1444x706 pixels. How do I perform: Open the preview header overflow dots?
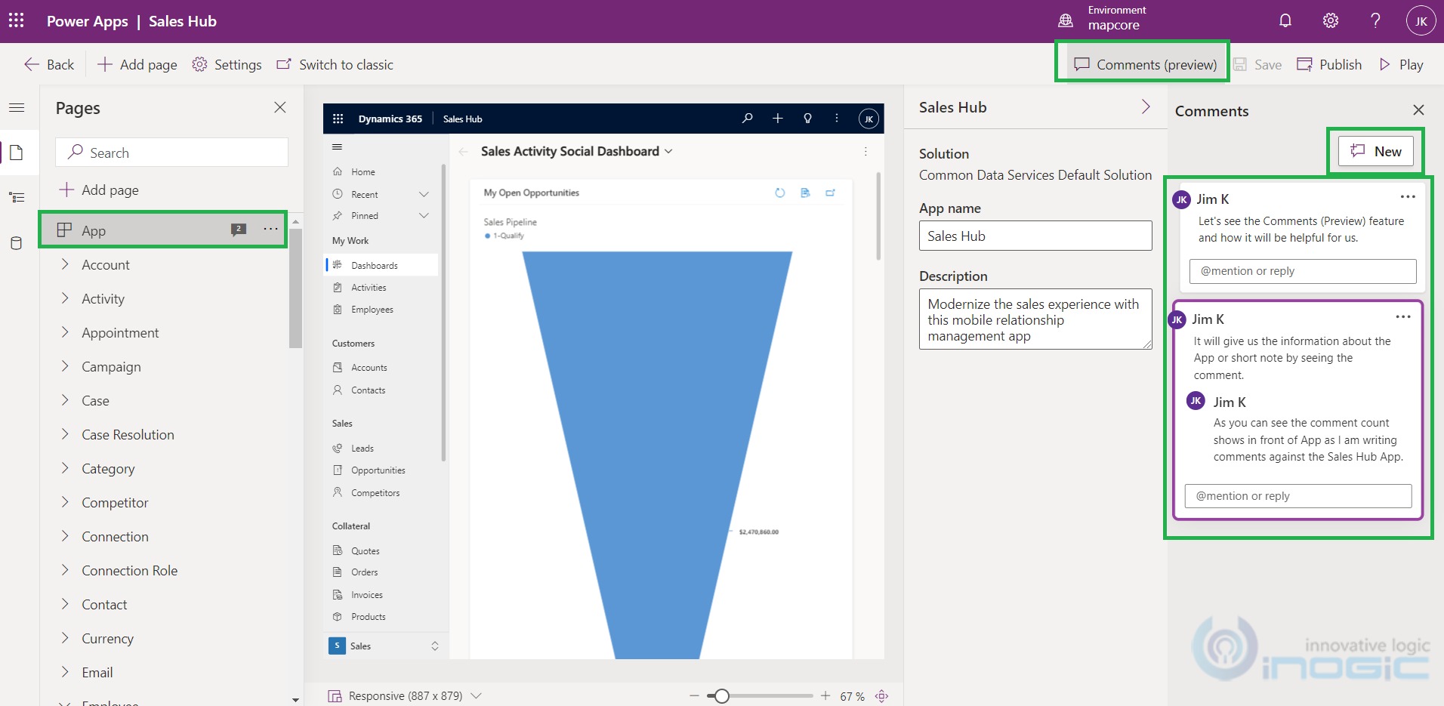pyautogui.click(x=836, y=119)
